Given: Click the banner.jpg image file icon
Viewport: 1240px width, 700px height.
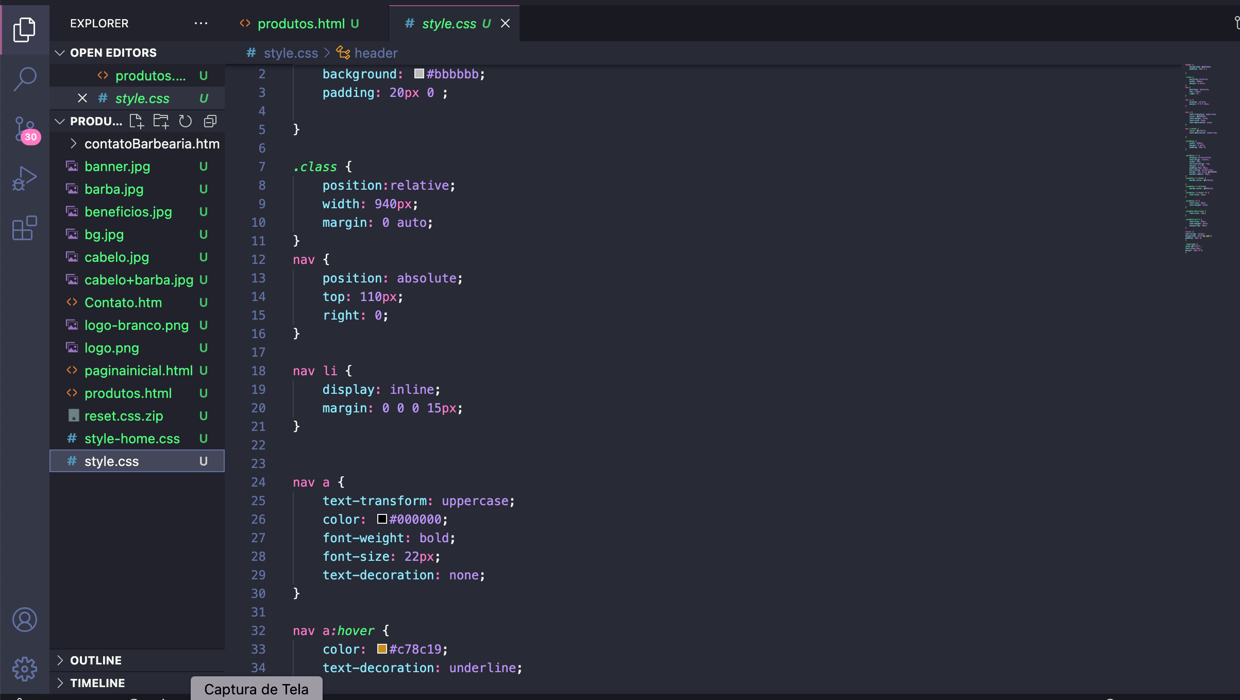Looking at the screenshot, I should tap(72, 166).
